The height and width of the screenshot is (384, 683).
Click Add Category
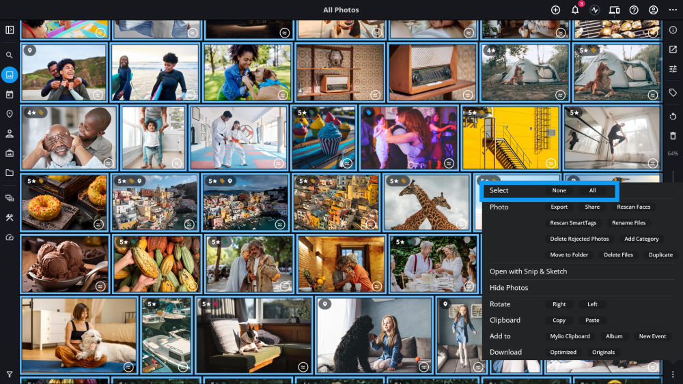641,239
